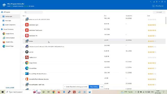Image resolution: width=167 pixels, height=94 pixels.
Task: Click the Bitdefender Agent red B icon
Action: [x=27, y=25]
